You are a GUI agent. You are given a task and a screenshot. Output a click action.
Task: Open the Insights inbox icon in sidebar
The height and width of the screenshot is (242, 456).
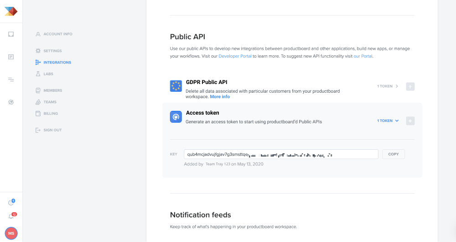tap(11, 34)
